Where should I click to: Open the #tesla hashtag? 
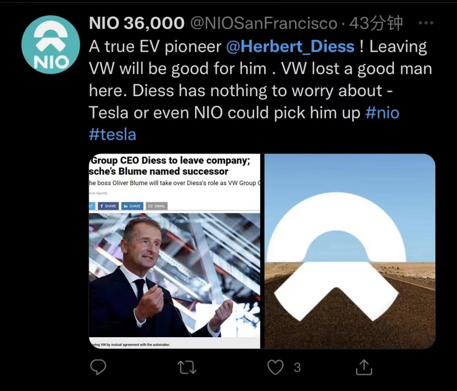click(x=112, y=134)
